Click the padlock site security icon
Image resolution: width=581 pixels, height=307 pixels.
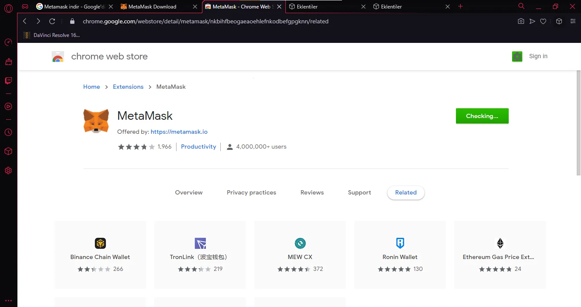pyautogui.click(x=72, y=21)
